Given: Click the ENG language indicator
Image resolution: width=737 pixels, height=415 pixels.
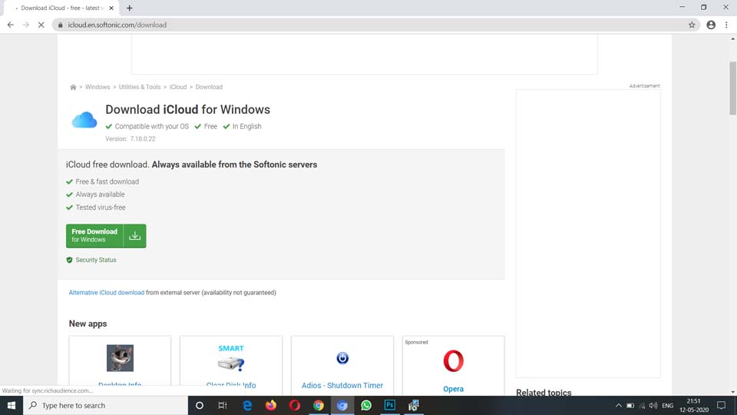Looking at the screenshot, I should point(667,406).
